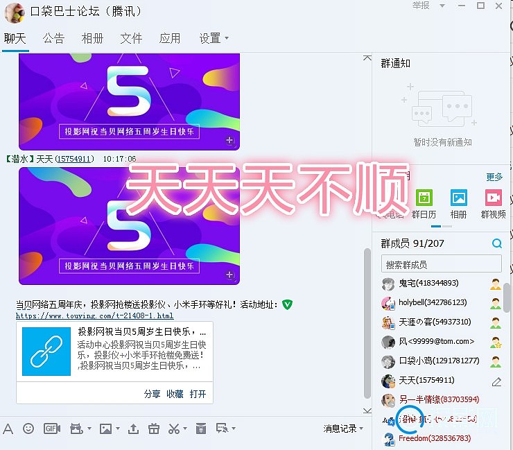Viewport: 513px width, 450px height.
Task: Open the 设置 settings menu
Action: coord(214,39)
